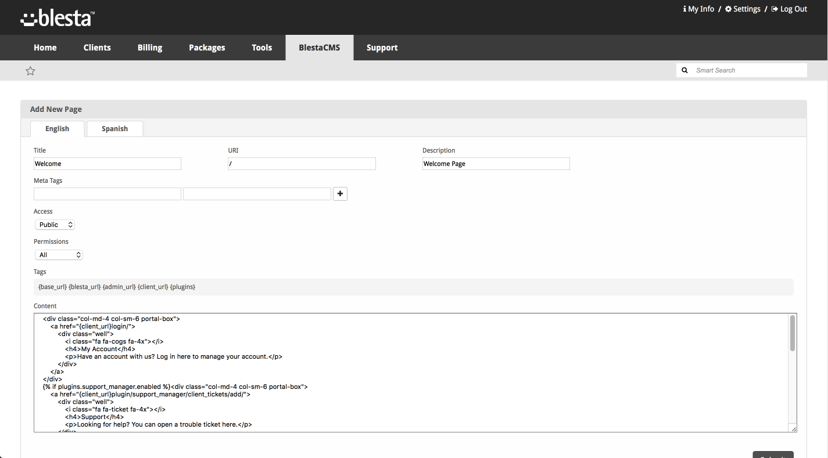This screenshot has height=458, width=828.
Task: Click the Blesta logo
Action: [x=57, y=18]
